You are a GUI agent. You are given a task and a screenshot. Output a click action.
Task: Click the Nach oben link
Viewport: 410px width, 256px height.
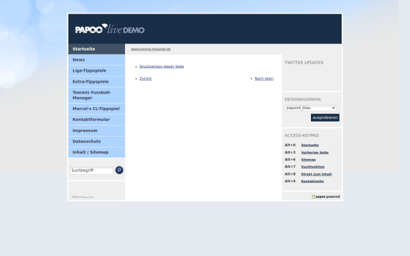coord(264,79)
